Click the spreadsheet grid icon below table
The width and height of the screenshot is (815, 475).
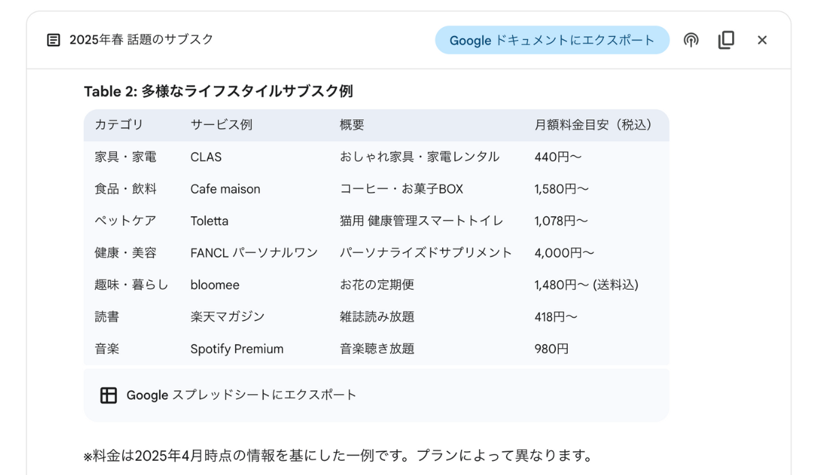(109, 395)
